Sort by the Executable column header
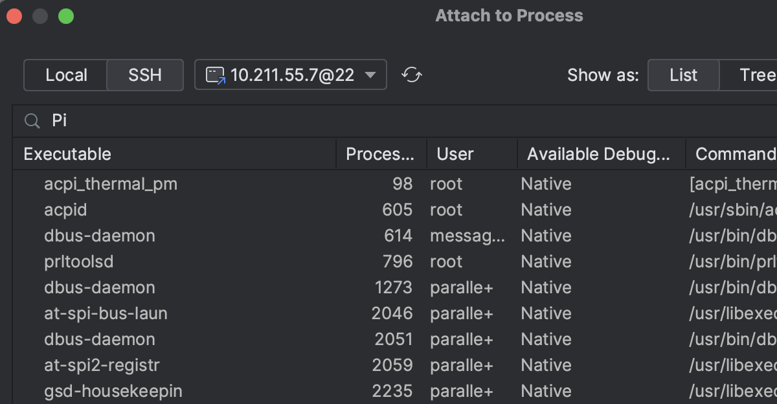 67,154
